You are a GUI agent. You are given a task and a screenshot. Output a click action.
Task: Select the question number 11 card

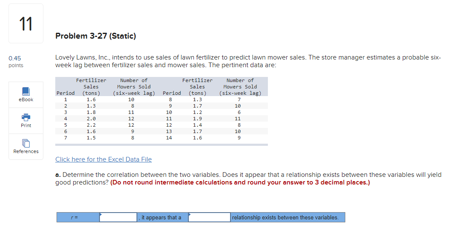coord(26,23)
